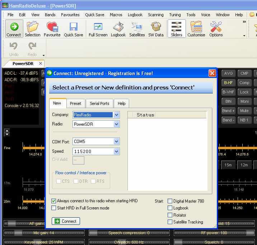Screen dimensions: 257x245
Task: Enable Start HRD in Full Screen mode
Action: 53,208
